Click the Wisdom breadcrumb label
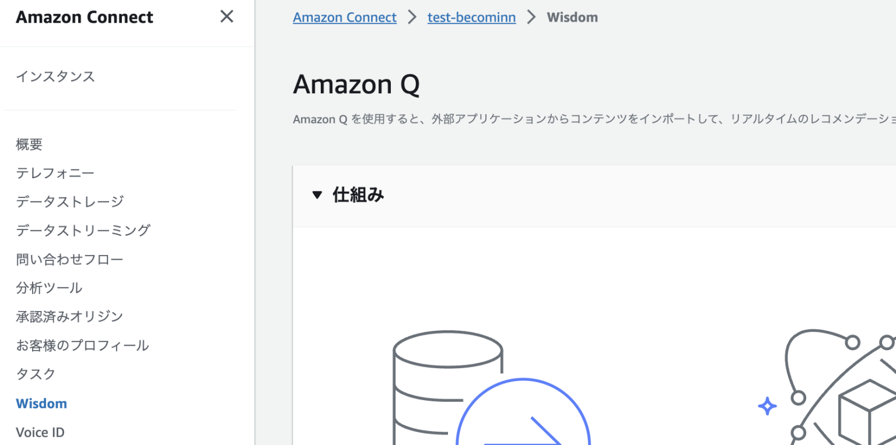 pos(572,17)
